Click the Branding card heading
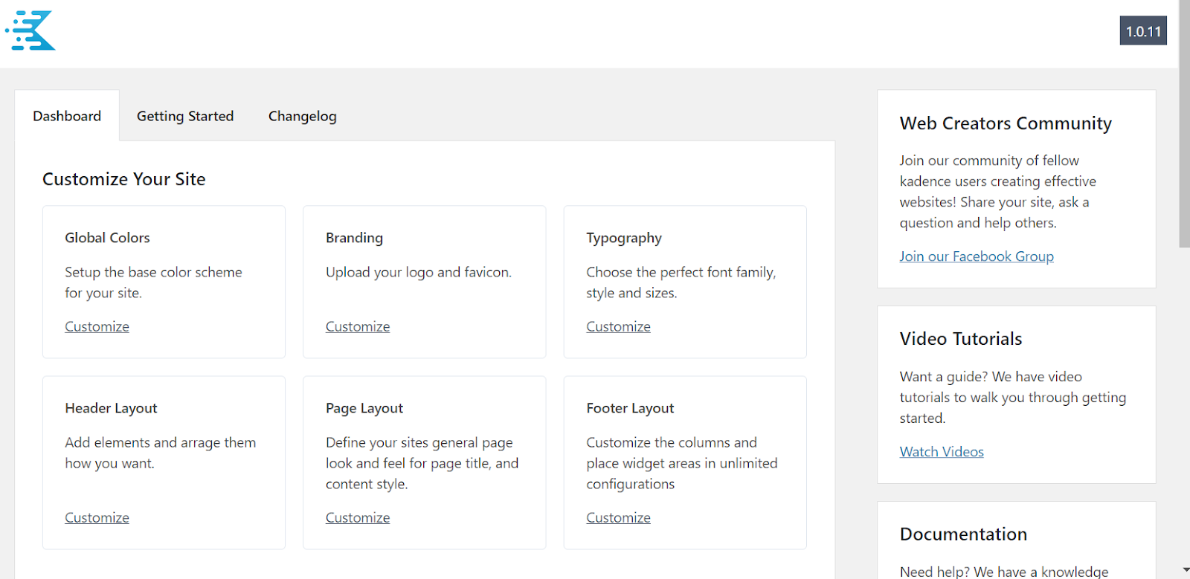Screen dimensions: 1190x579 click(354, 238)
